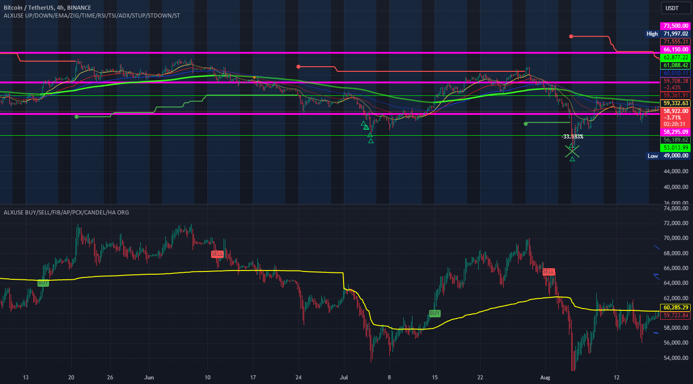Select the ALXUSE UP/DOWN/EMA indicator legend
The image size is (693, 384).
(x=92, y=15)
